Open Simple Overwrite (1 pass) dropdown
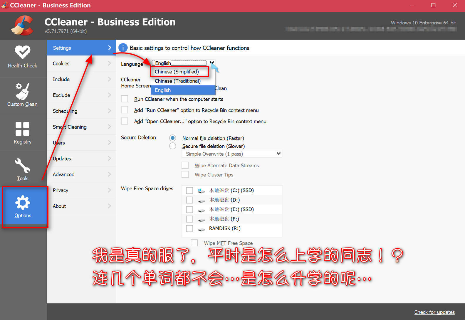Screen dimensions: 465x320 (x=232, y=154)
